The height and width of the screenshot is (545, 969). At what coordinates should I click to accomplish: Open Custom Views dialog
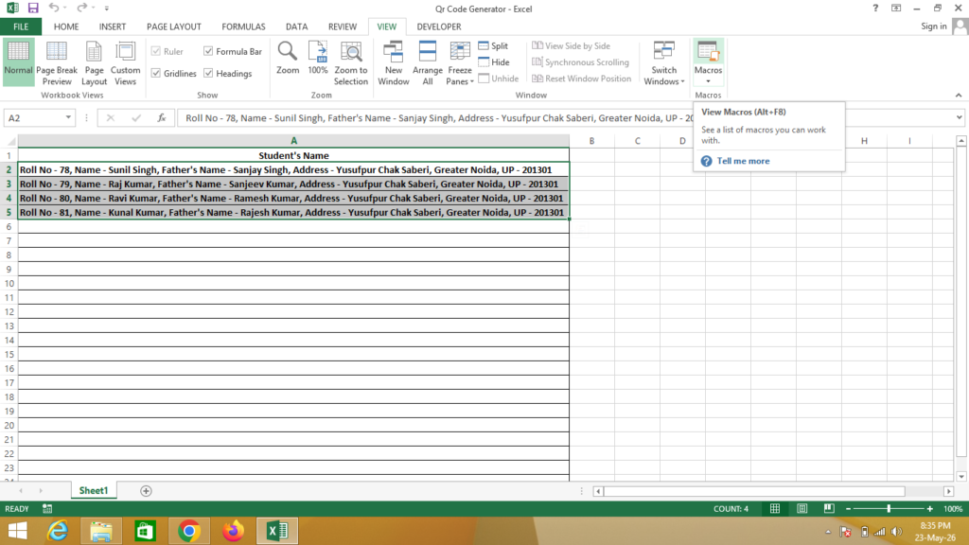pyautogui.click(x=125, y=62)
